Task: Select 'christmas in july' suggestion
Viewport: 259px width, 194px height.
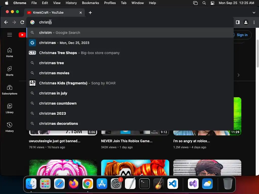Action: coord(130,93)
